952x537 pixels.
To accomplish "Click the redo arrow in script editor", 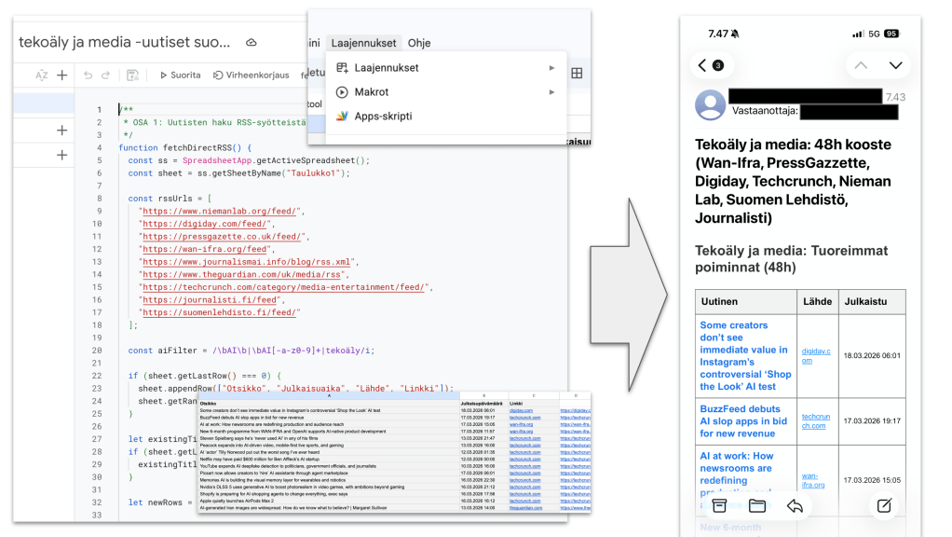I will [107, 76].
